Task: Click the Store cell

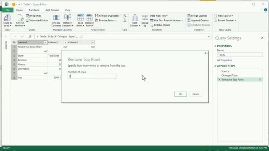Action: 32,55
